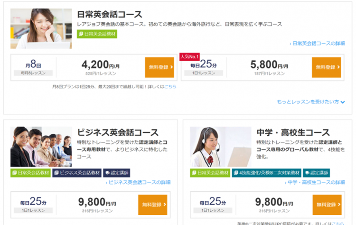Viewport: 356px width, 225px height.
Task: Click 無料登録 in the Business course card
Action: coord(152,205)
